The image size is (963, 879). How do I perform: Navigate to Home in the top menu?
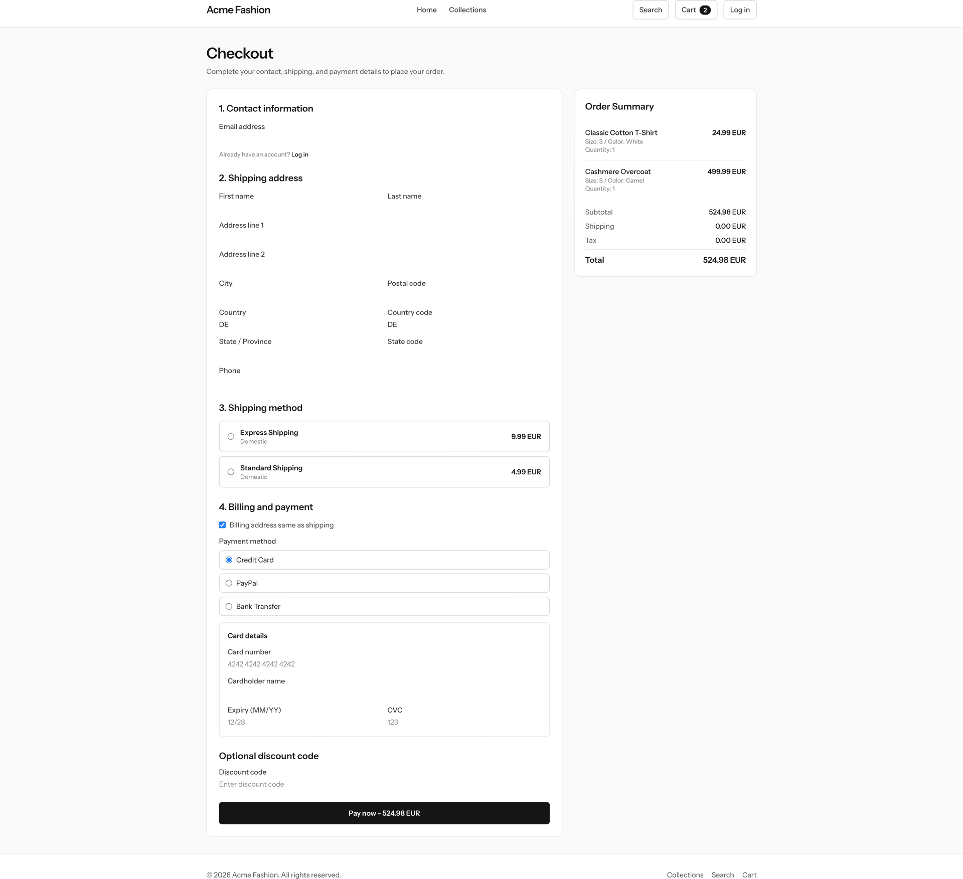[426, 10]
